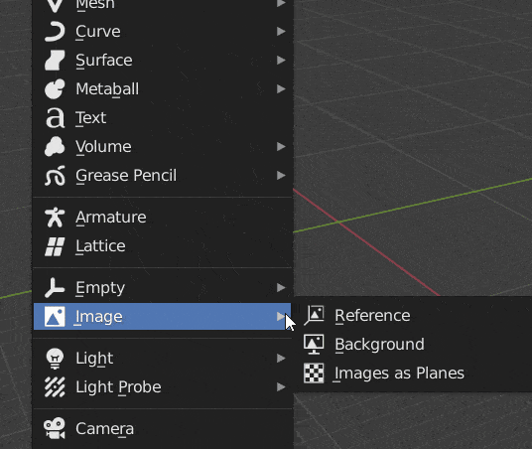Click the Camera icon
Image resolution: width=532 pixels, height=449 pixels.
[55, 428]
